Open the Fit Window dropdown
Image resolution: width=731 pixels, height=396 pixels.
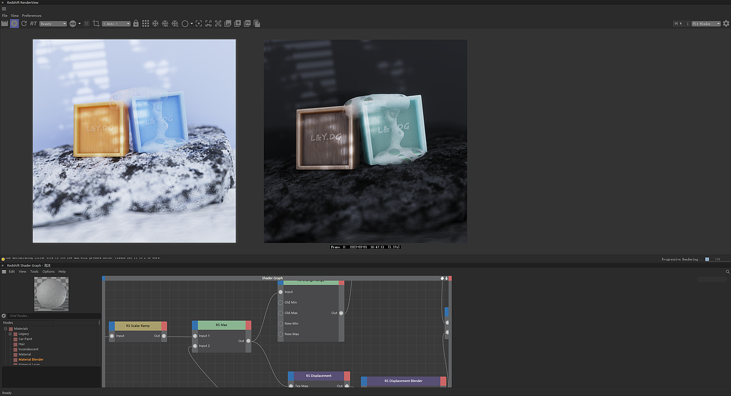[x=706, y=23]
